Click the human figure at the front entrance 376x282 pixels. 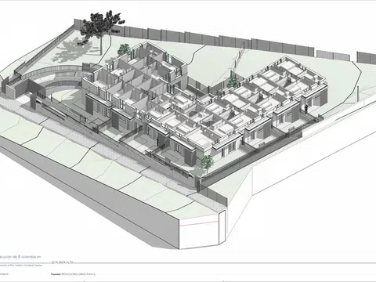[x=157, y=142]
